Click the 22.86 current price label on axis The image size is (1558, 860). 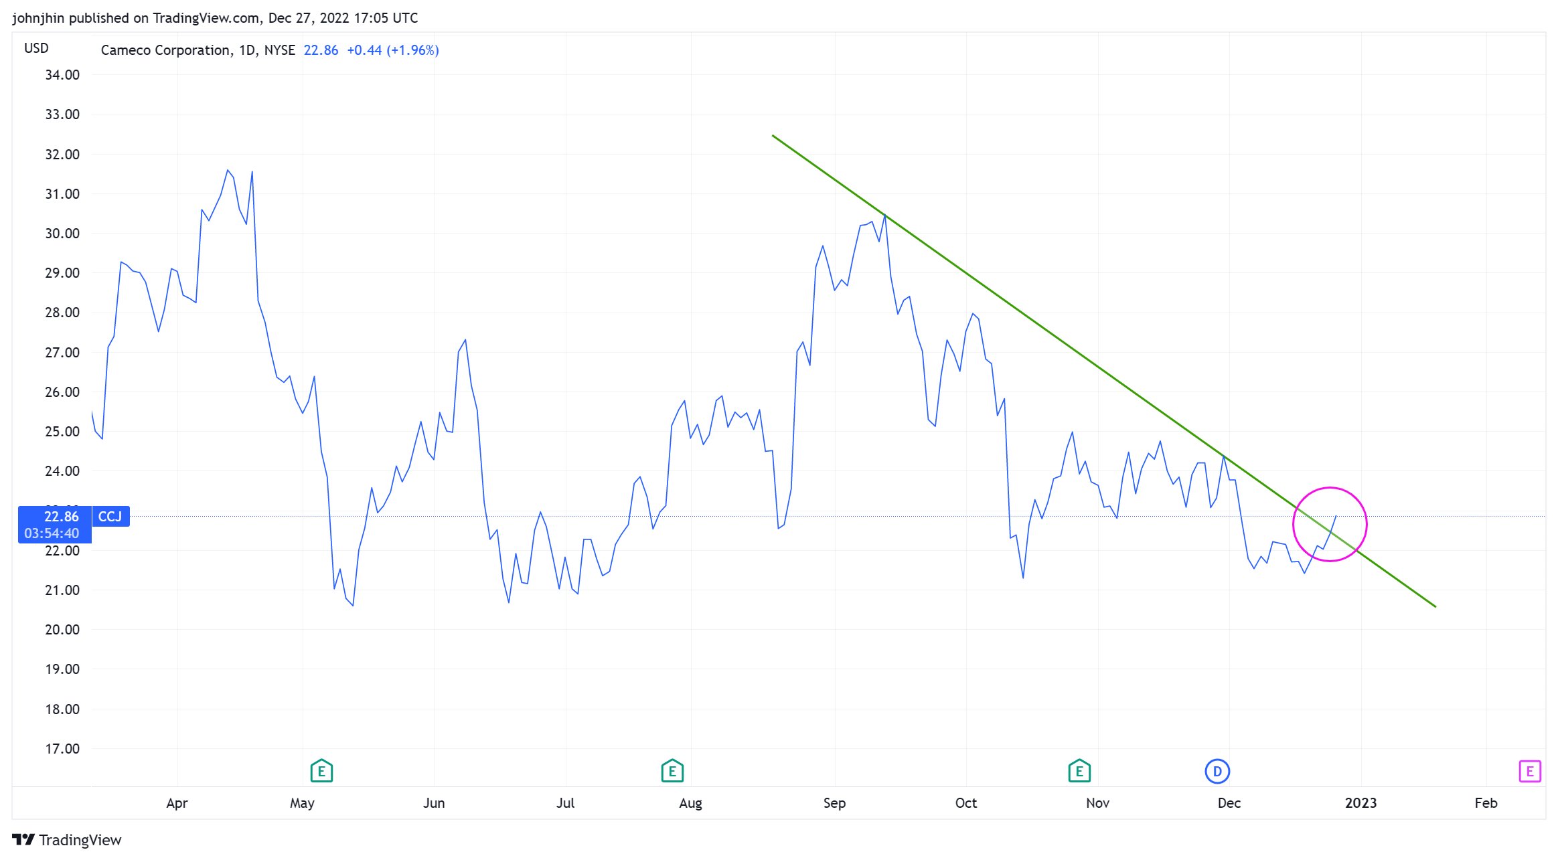tap(61, 516)
